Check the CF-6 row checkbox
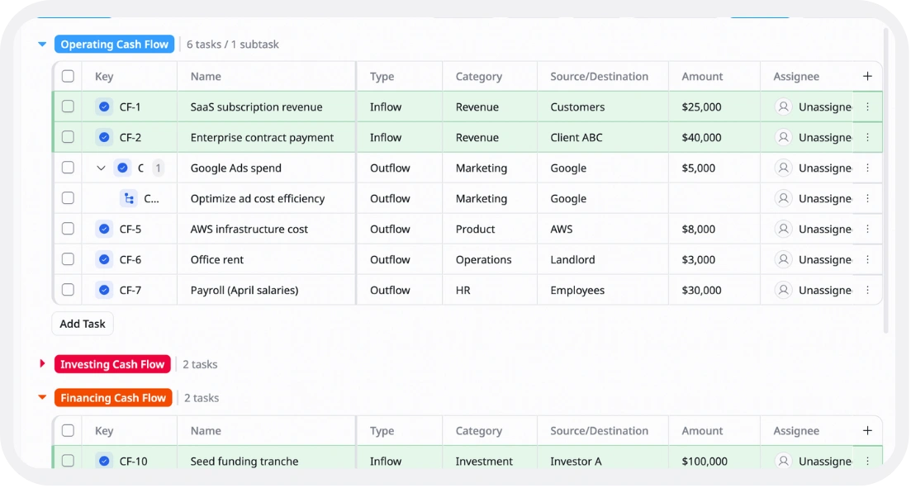Image resolution: width=911 pixels, height=488 pixels. [x=68, y=259]
